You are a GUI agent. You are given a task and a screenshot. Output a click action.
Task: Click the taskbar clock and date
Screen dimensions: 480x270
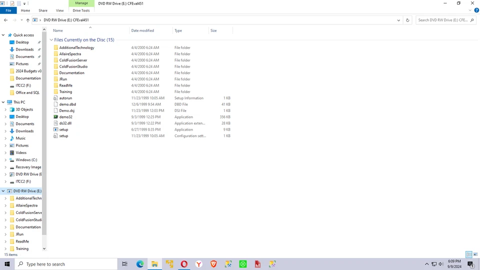454,264
